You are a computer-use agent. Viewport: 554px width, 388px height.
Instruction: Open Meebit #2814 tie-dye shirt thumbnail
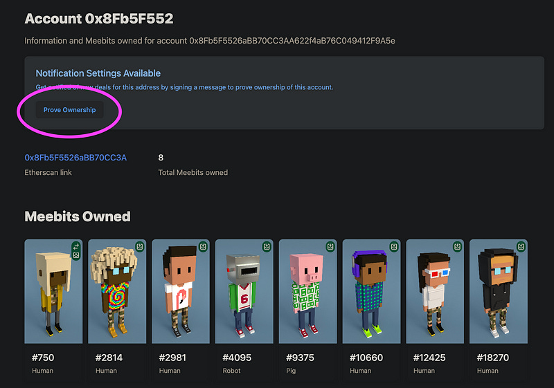[117, 291]
